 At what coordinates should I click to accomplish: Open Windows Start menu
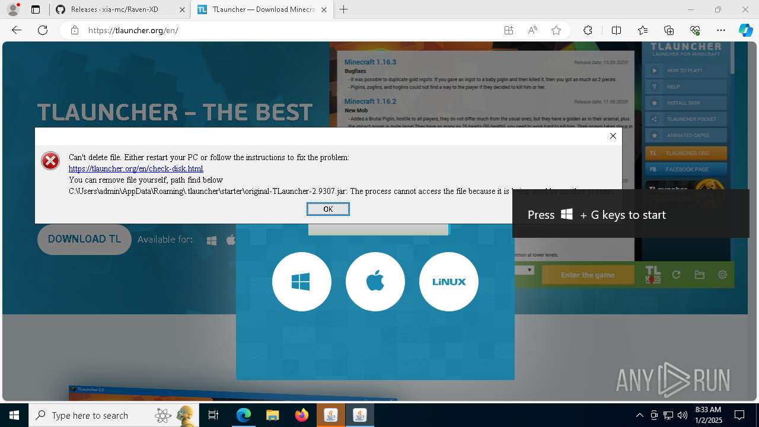click(x=14, y=415)
